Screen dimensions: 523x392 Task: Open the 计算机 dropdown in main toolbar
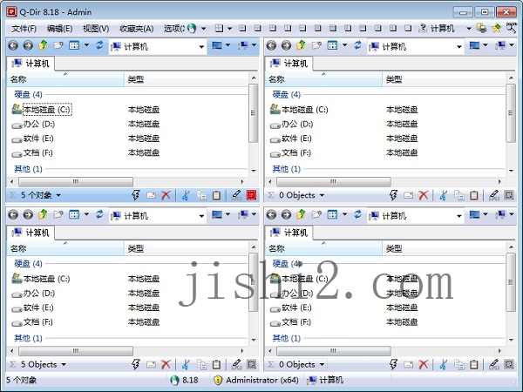click(x=469, y=29)
